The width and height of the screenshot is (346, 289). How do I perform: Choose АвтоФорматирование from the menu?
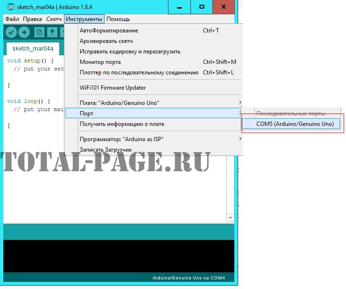tap(154, 31)
